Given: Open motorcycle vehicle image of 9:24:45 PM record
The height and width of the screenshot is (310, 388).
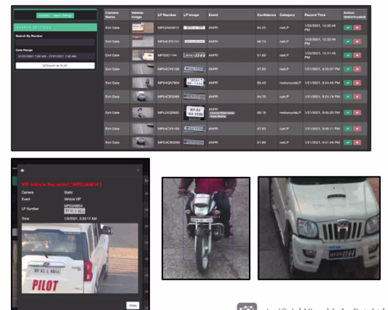Looking at the screenshot, I should [143, 83].
